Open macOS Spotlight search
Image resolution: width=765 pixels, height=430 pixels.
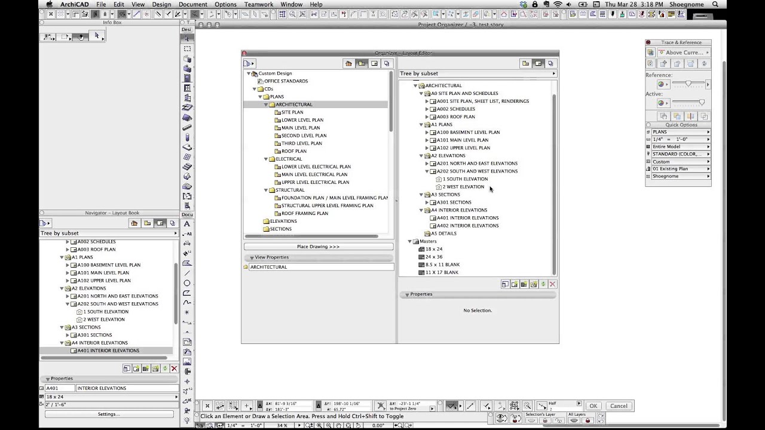pyautogui.click(x=715, y=4)
